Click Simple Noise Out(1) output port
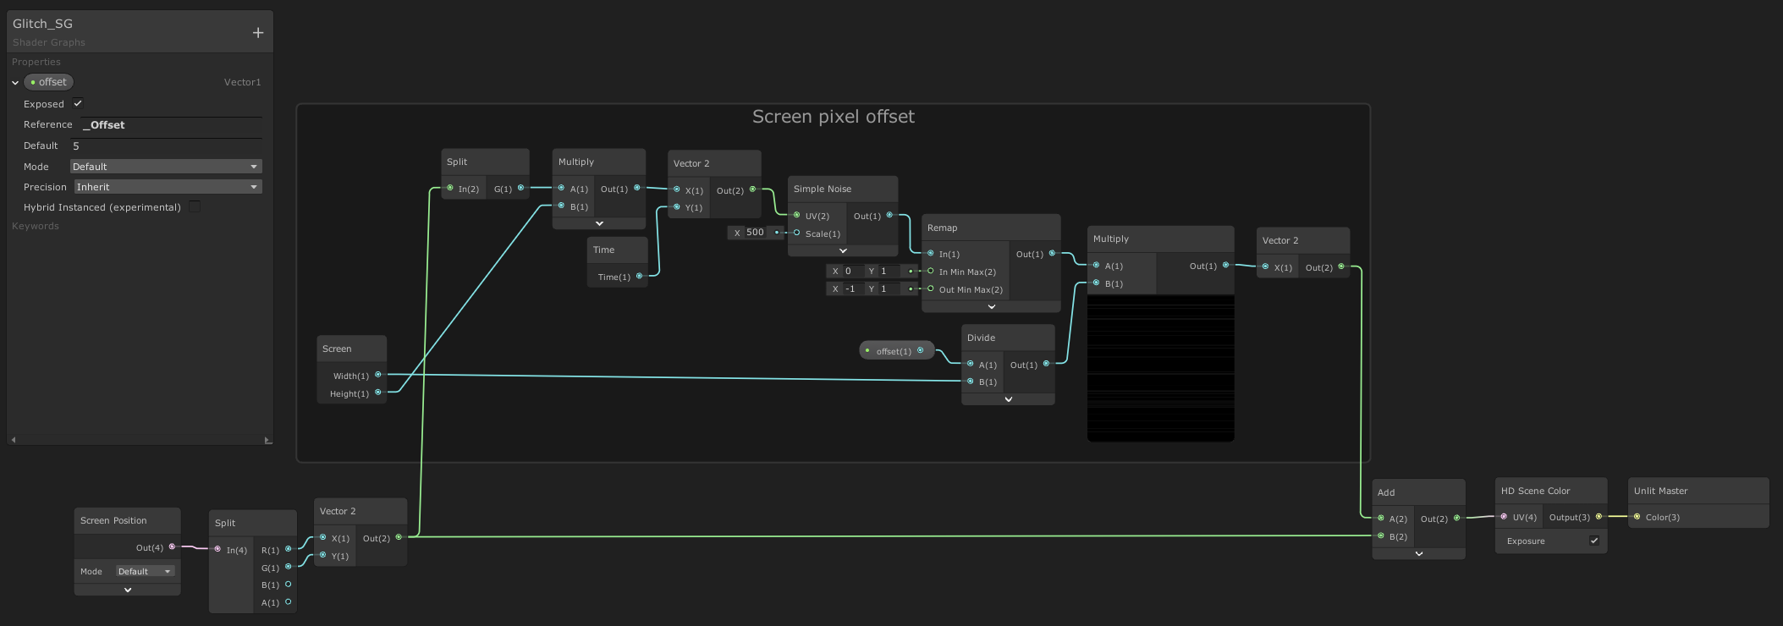This screenshot has width=1783, height=626. click(x=889, y=215)
